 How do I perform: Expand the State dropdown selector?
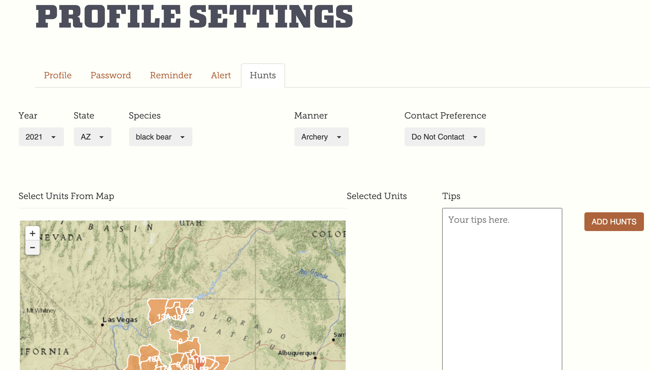92,137
